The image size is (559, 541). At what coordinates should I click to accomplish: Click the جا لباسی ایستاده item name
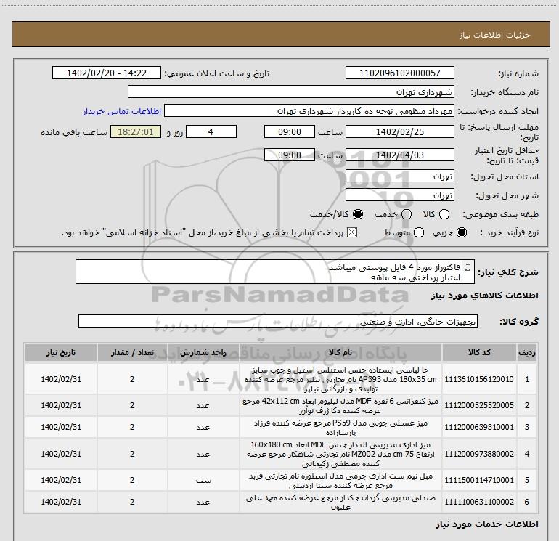click(x=340, y=379)
